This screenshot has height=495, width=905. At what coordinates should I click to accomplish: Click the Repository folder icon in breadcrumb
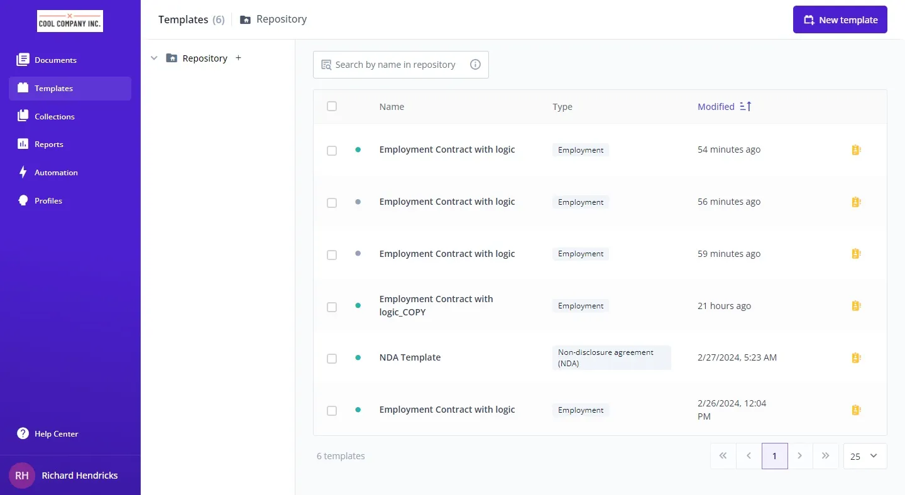coord(245,19)
